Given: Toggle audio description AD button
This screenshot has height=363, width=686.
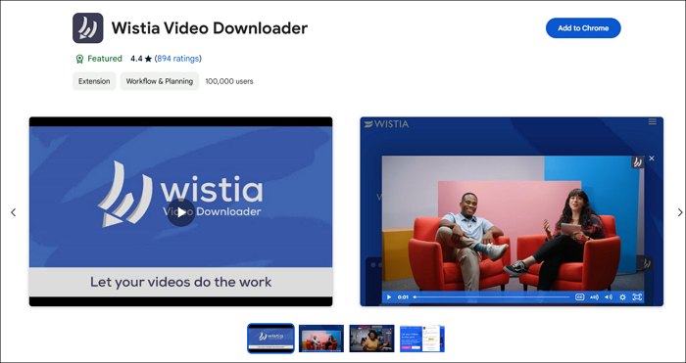Looking at the screenshot, I should coord(594,297).
